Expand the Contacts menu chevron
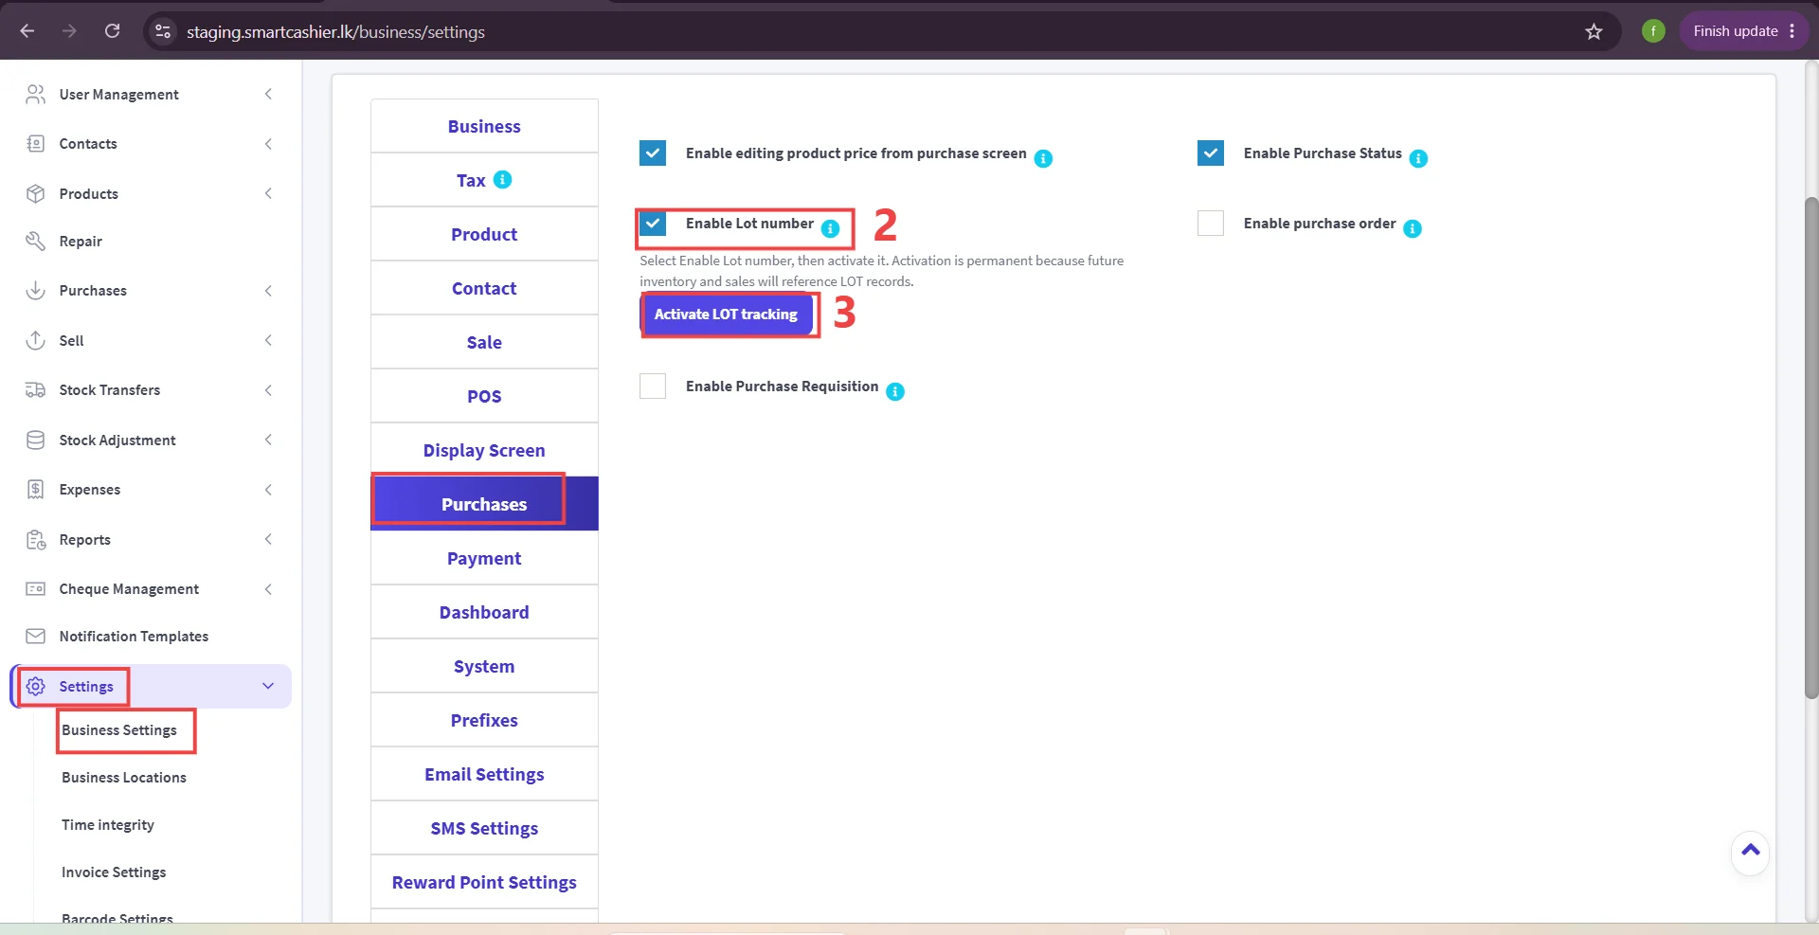The height and width of the screenshot is (935, 1819). (x=268, y=144)
